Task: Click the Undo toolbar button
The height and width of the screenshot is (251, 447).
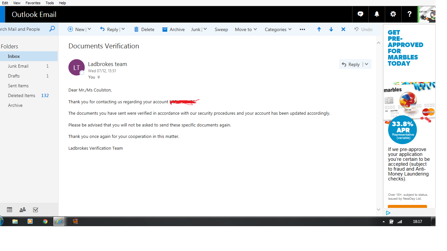Action: 363,29
